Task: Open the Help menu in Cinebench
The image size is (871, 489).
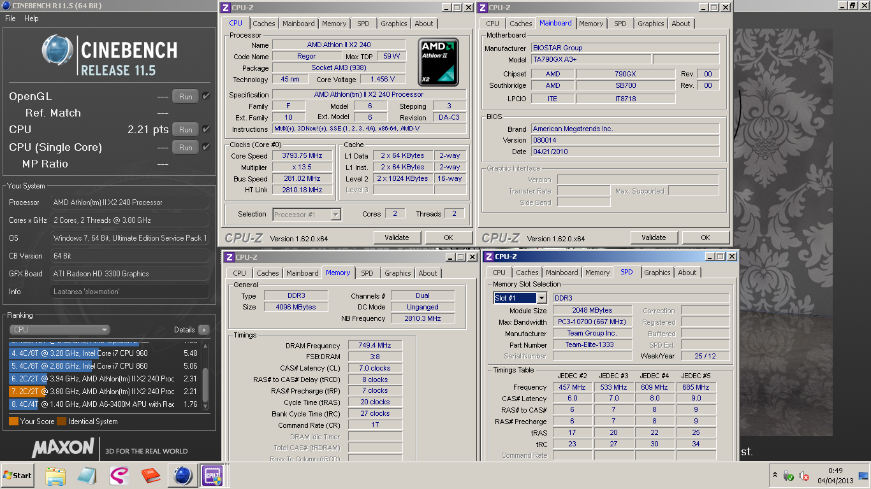Action: click(x=31, y=18)
